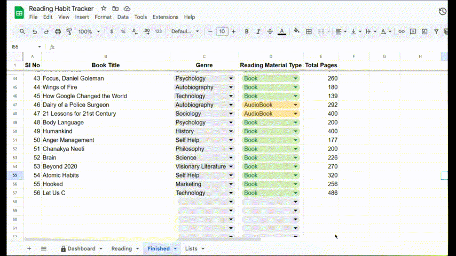The width and height of the screenshot is (456, 256).
Task: Open more number formats (123)
Action: 158,31
